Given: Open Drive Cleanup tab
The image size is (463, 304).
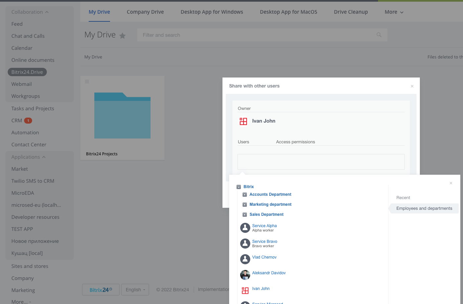Looking at the screenshot, I should [x=351, y=12].
